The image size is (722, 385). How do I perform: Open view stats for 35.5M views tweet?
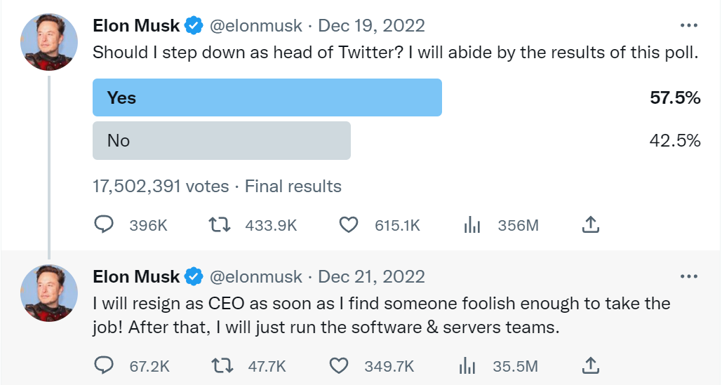[x=467, y=365]
